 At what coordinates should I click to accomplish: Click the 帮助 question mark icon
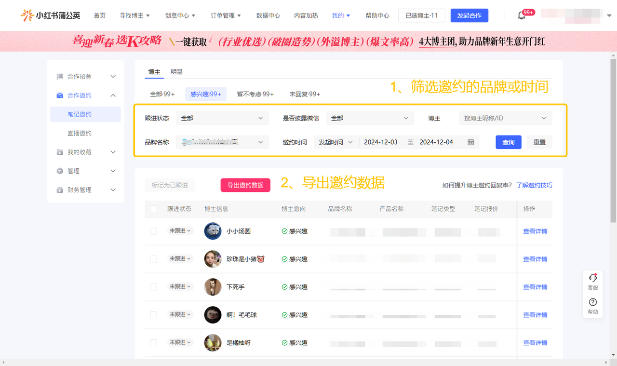[593, 302]
